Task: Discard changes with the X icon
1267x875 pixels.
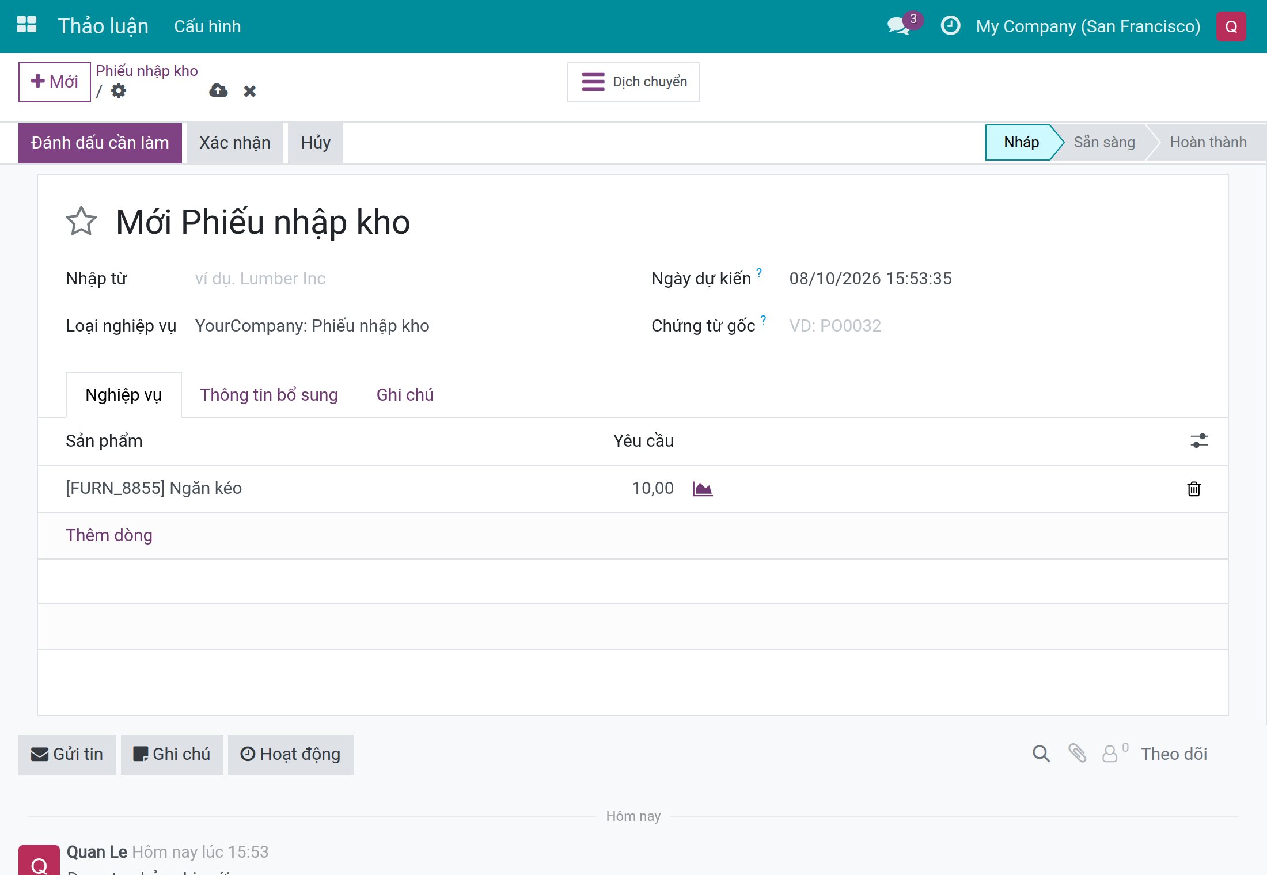Action: click(249, 91)
